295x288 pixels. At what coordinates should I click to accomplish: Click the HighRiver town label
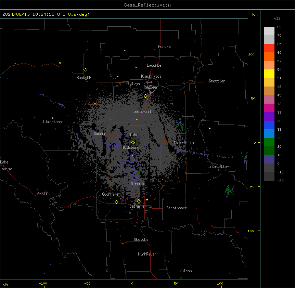tap(147, 254)
